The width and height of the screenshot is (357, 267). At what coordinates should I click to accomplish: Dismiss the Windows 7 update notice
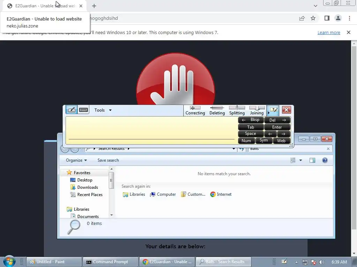[x=348, y=32]
